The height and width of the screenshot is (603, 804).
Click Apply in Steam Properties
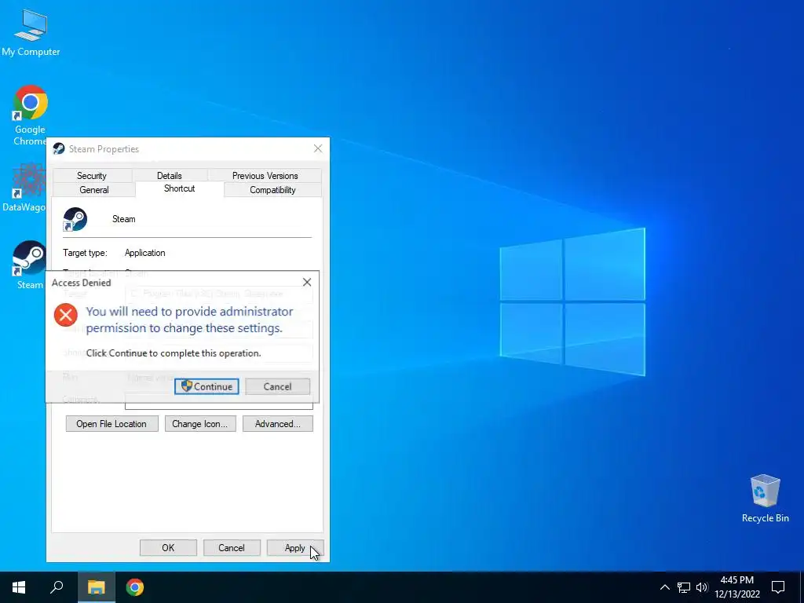point(295,547)
